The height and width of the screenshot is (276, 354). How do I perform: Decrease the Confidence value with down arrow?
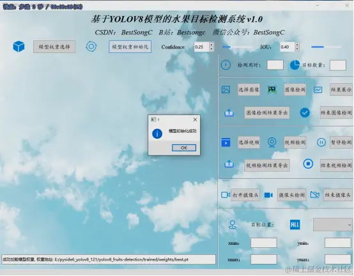click(x=212, y=49)
